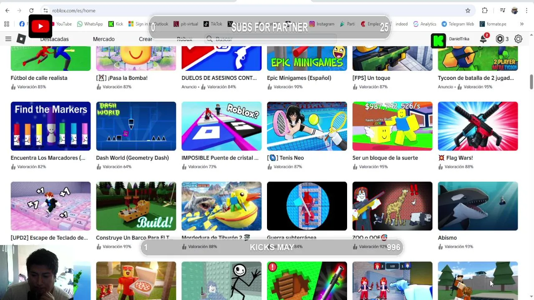Open the Roblox settings gear

point(518,39)
